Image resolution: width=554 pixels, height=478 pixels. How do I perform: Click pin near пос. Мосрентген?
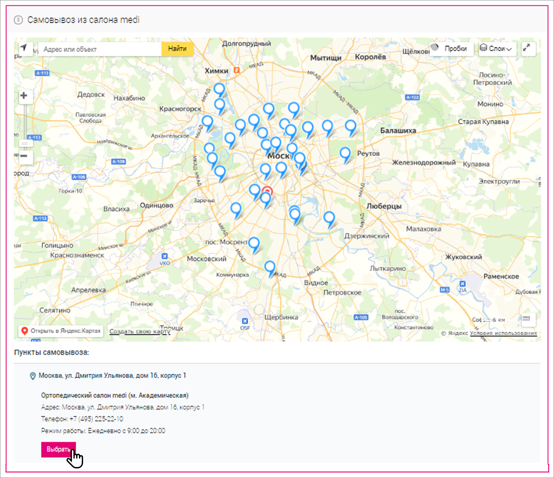[x=254, y=244]
